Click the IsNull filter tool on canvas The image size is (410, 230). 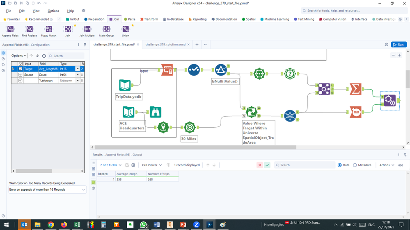click(221, 70)
